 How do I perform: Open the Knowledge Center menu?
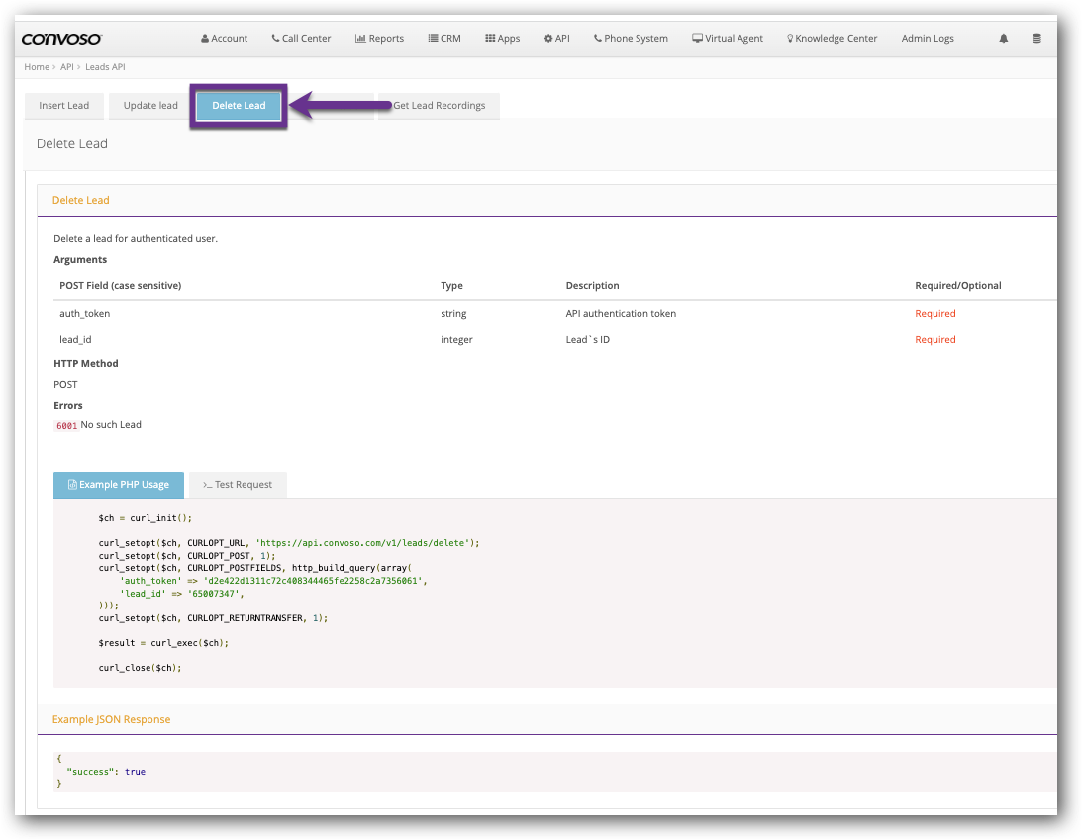pos(833,38)
